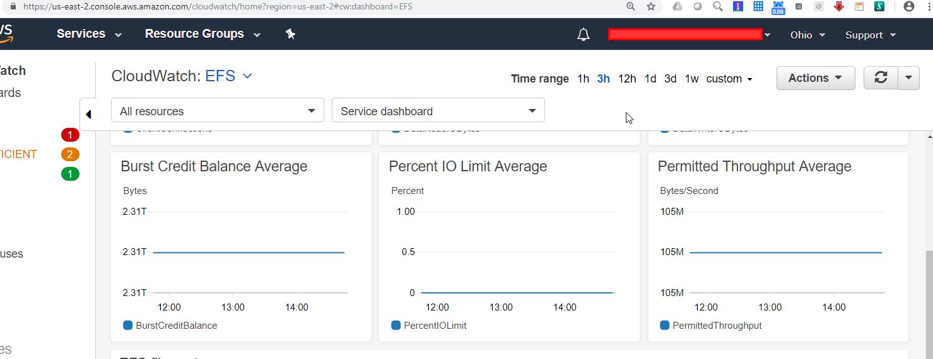Screen dimensions: 933x359
Task: Click the blue grid extension icon
Action: pos(758,6)
